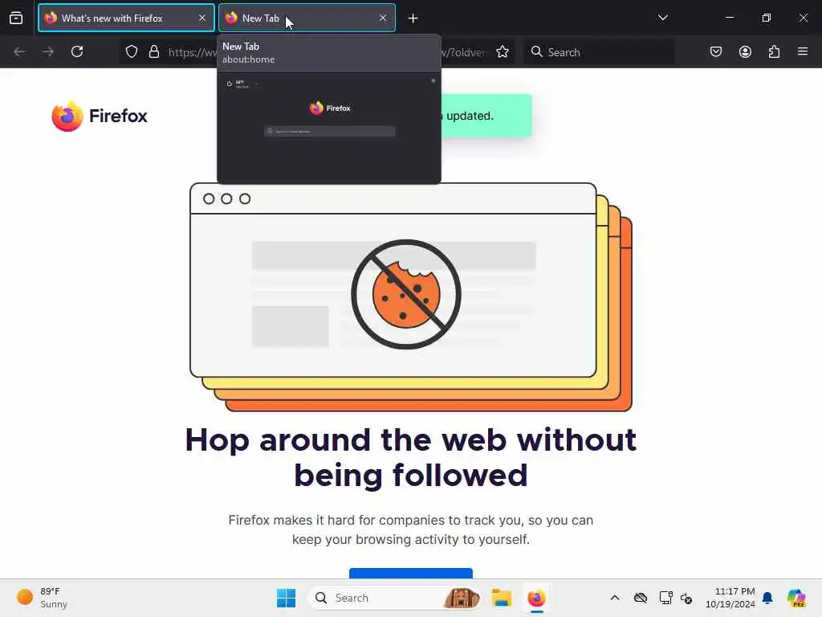
Task: Click the crossed-out cookie illustration
Action: (406, 294)
